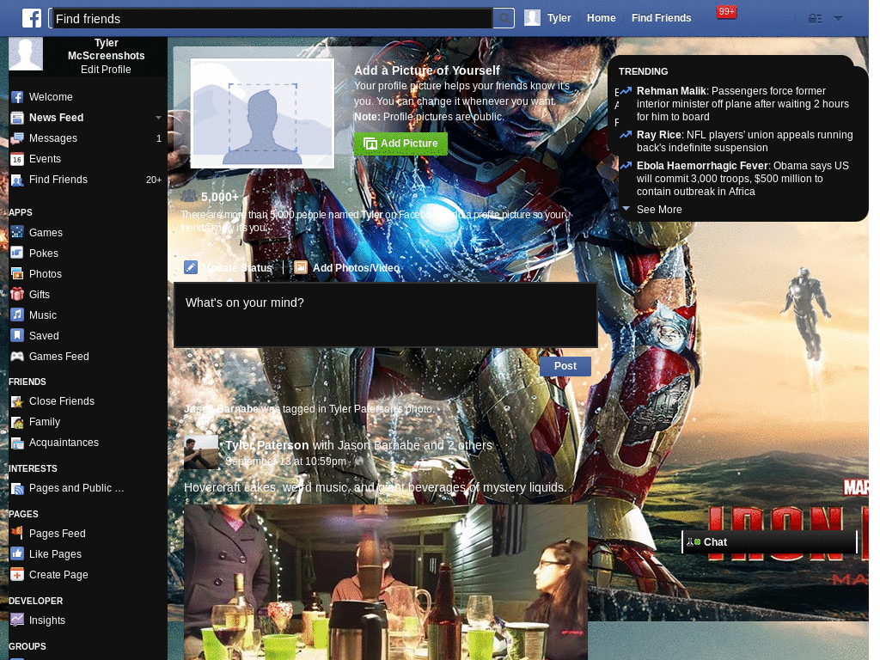Click the Welcome sidebar icon

point(17,97)
